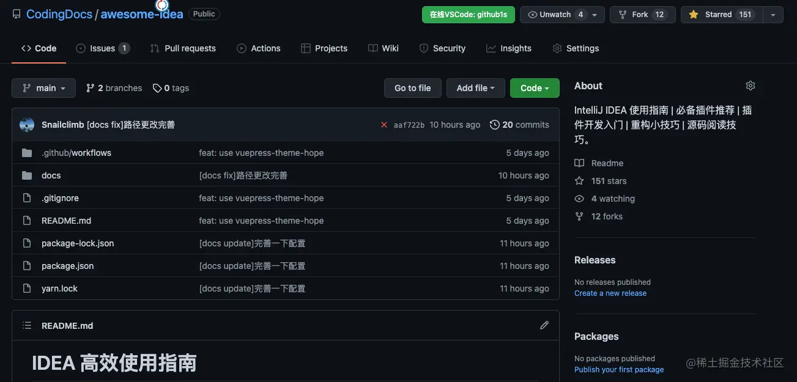Open the CodingDocs organization link
This screenshot has height=382, width=797.
[59, 14]
